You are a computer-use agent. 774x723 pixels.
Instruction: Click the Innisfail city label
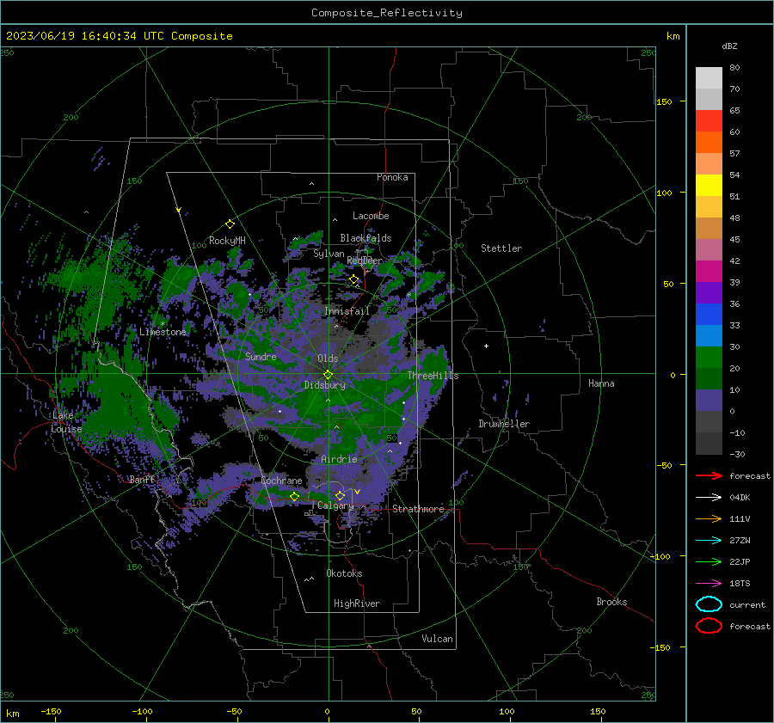[x=347, y=311]
